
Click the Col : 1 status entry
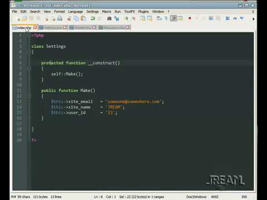[111, 197]
